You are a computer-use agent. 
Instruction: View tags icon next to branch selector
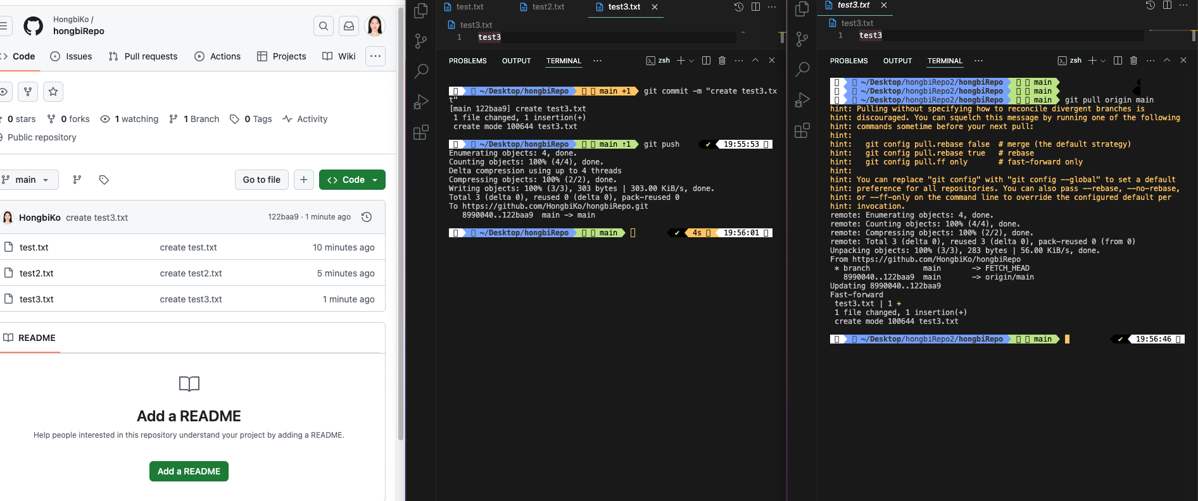click(x=104, y=180)
